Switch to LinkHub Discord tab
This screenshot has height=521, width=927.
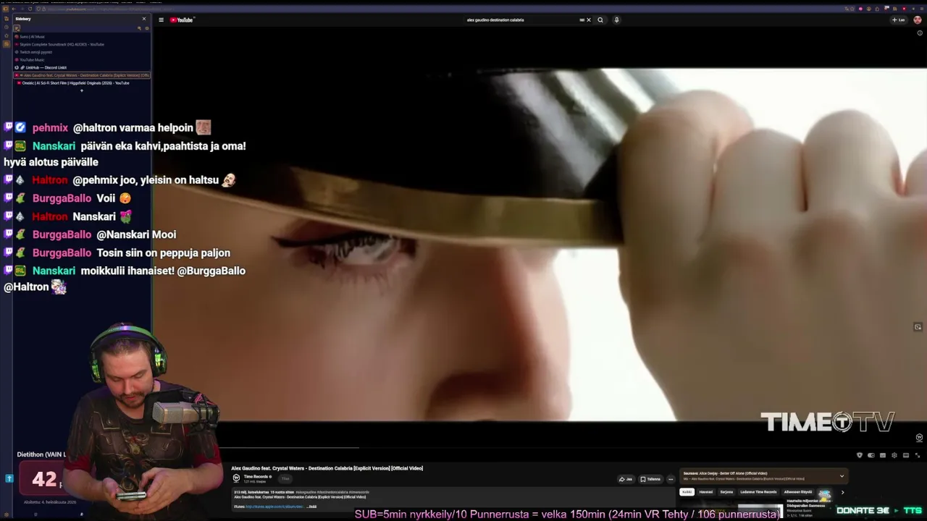tap(82, 67)
